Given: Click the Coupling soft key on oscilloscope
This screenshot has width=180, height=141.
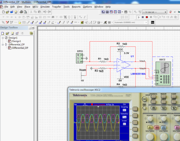Looking at the screenshot, I should point(135,109).
